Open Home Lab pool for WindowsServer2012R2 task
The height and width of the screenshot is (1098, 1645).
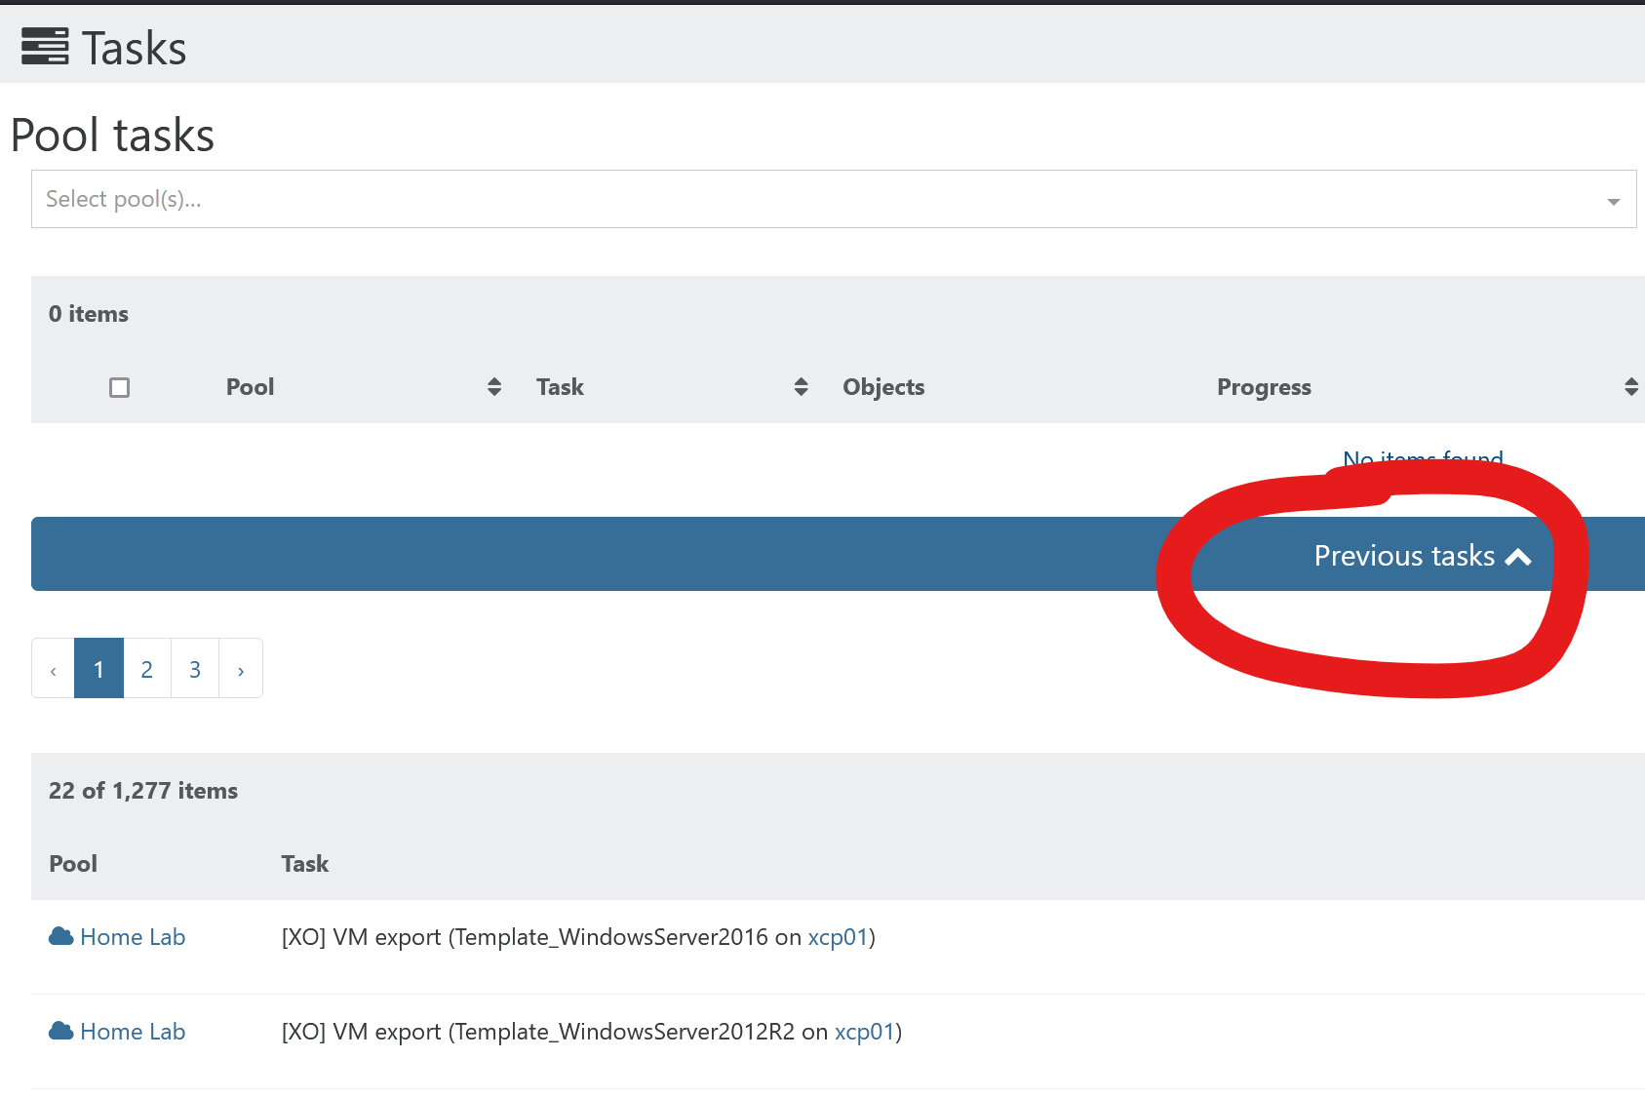(133, 1032)
